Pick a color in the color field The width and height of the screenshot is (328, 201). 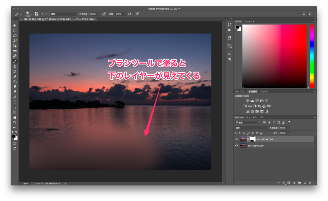point(275,56)
